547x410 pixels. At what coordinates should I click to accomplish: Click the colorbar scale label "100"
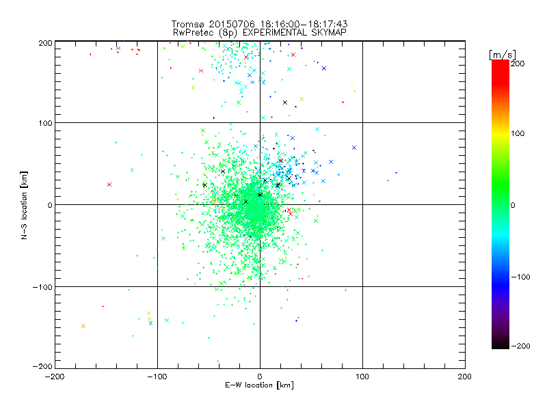click(518, 133)
